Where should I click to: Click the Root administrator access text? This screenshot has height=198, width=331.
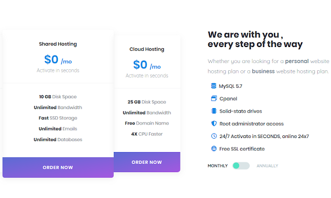[251, 124]
